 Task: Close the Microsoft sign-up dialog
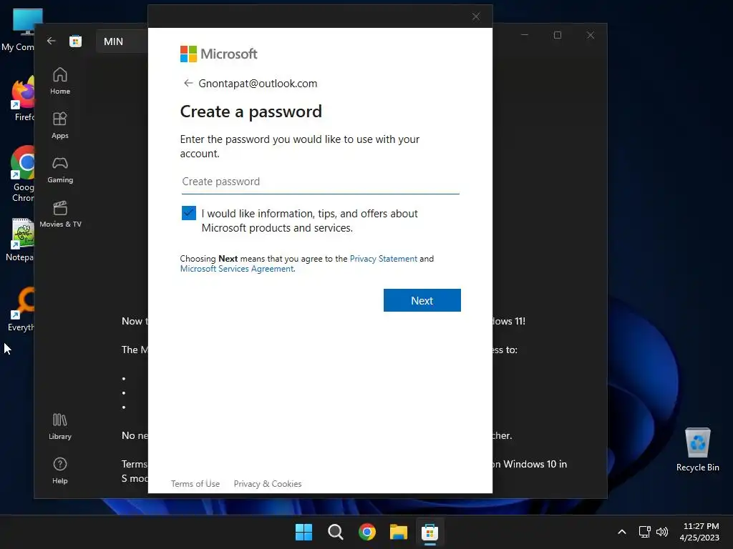coord(476,17)
